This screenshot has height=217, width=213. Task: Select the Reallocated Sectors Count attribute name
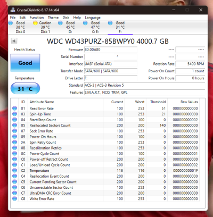click(50, 126)
